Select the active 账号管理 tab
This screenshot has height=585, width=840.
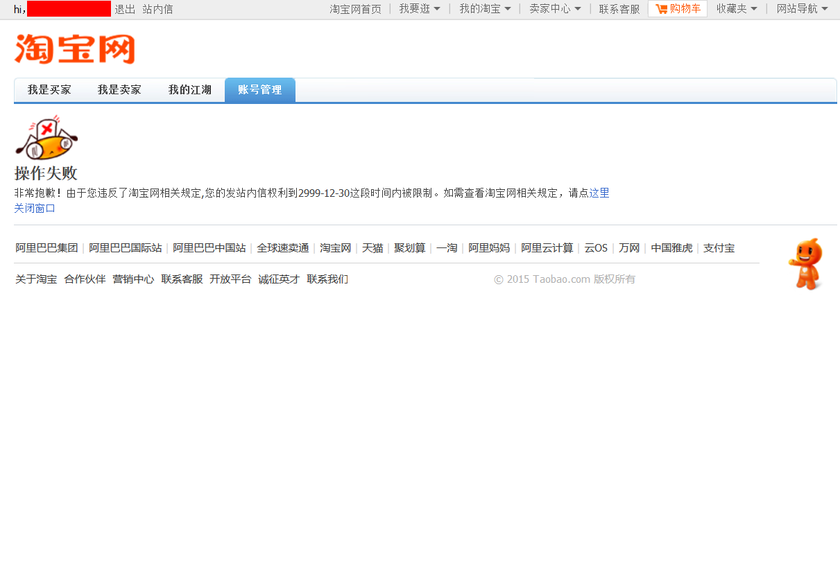pos(259,89)
